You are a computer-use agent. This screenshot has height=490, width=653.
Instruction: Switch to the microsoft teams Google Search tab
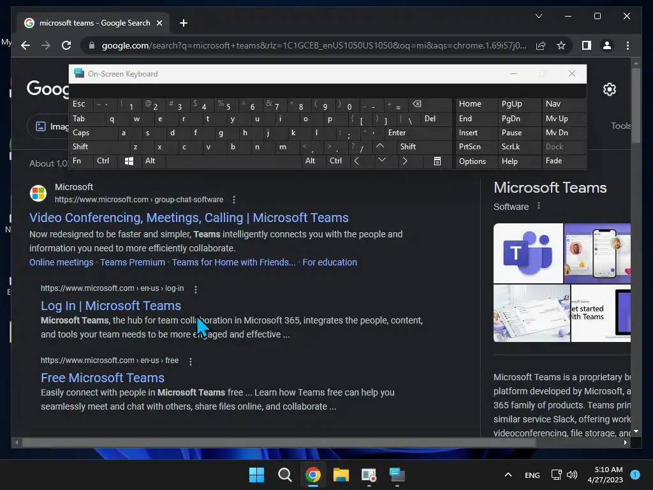[x=93, y=23]
